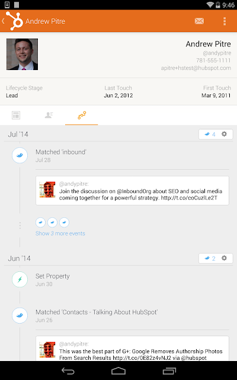Switch to the contact details tab
Screen dimensions: 237x380
49,115
